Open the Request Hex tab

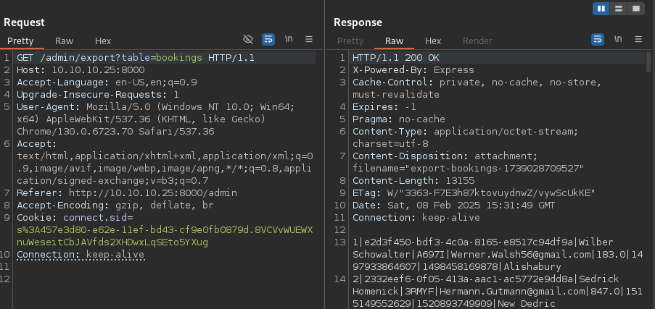103,41
